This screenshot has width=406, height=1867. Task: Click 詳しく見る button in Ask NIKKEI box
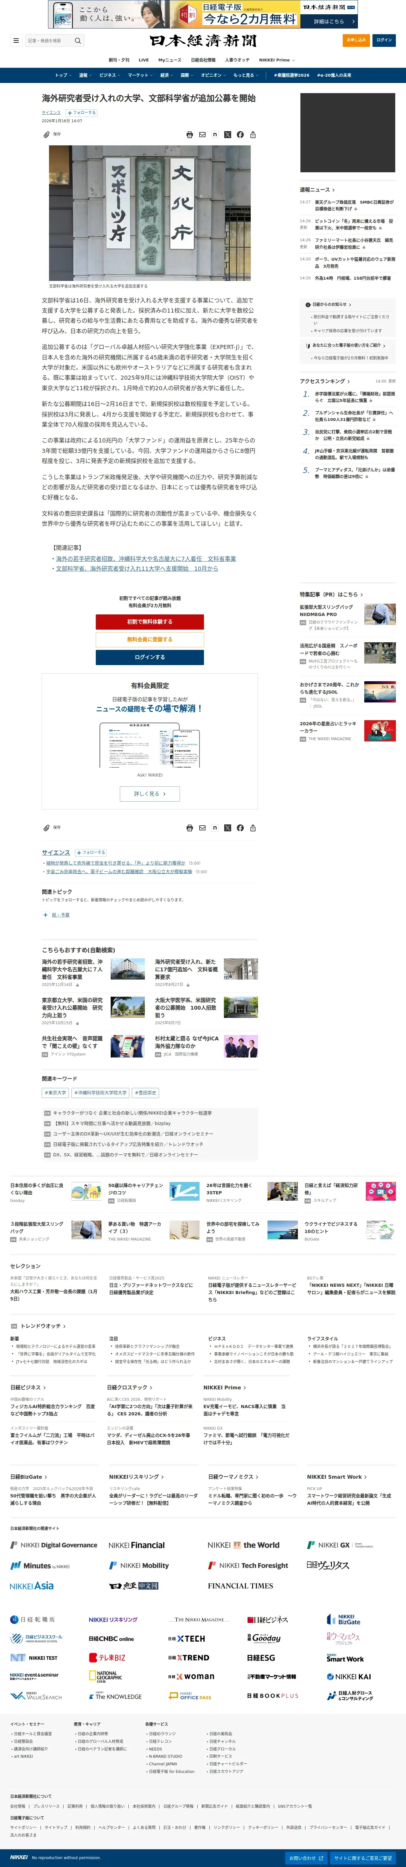pyautogui.click(x=150, y=794)
